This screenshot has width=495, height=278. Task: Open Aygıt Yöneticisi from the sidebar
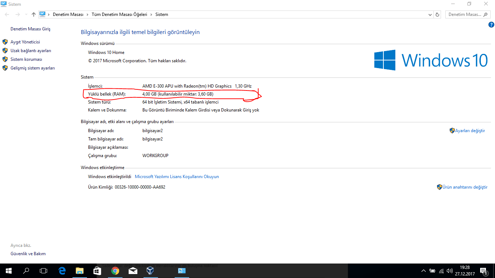(25, 42)
